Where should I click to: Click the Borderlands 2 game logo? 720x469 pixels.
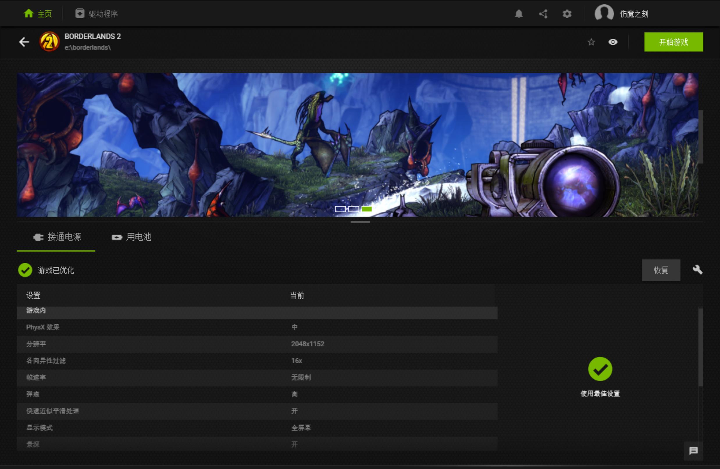pyautogui.click(x=49, y=42)
